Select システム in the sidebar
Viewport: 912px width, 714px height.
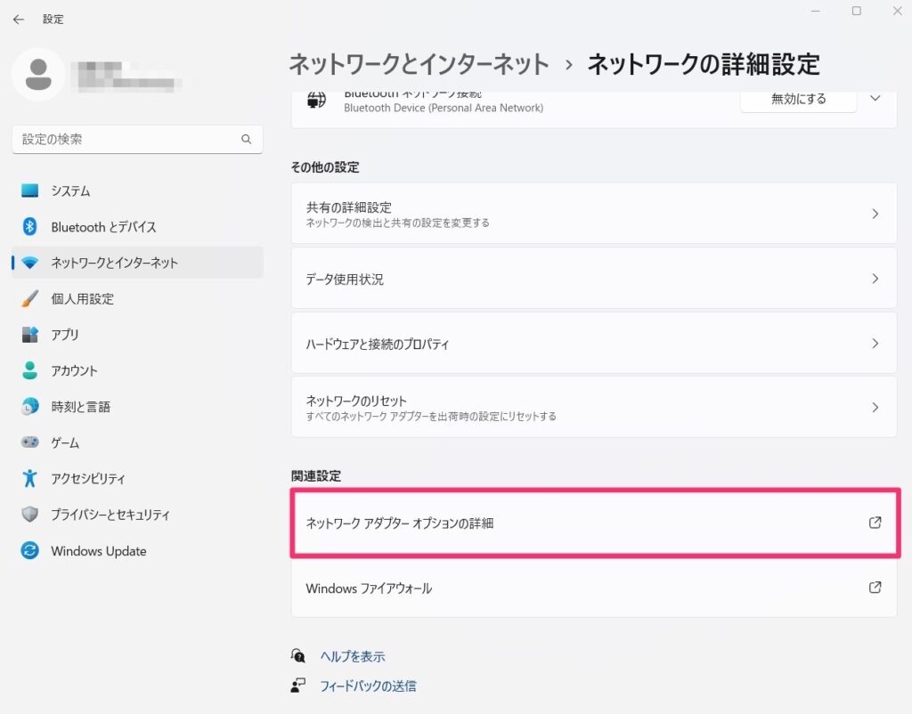70,191
